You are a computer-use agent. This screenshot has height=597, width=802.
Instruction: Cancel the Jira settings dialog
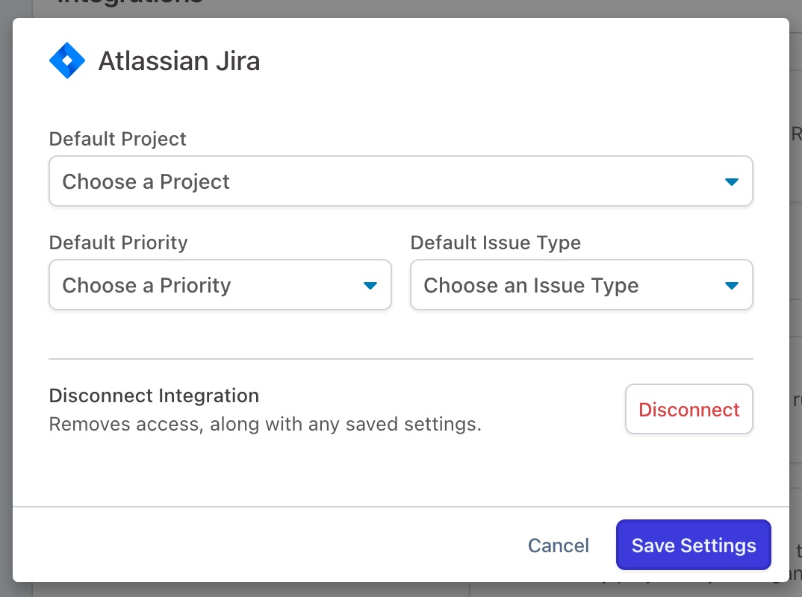(x=559, y=546)
